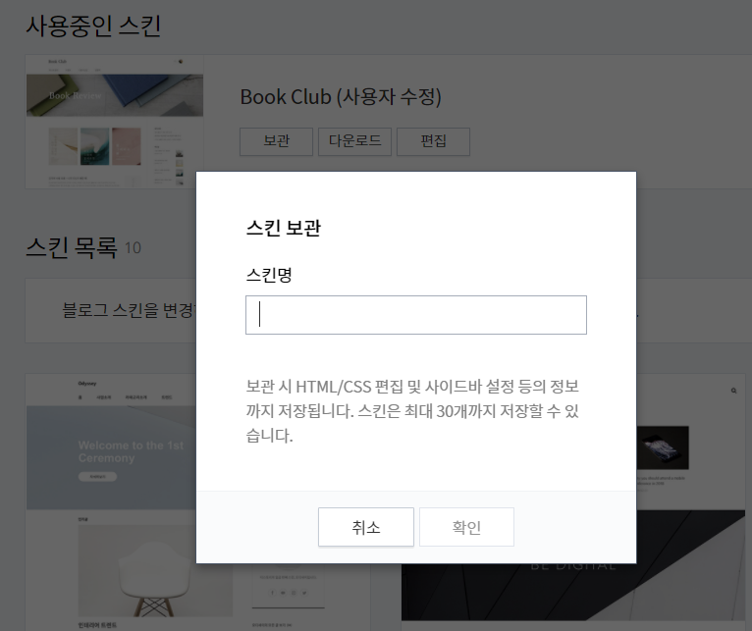
Task: Click the 스킨 보관 dialog title
Action: (x=284, y=228)
